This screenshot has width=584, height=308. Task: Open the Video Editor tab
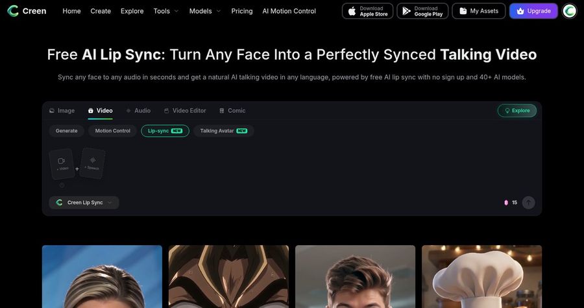(185, 110)
